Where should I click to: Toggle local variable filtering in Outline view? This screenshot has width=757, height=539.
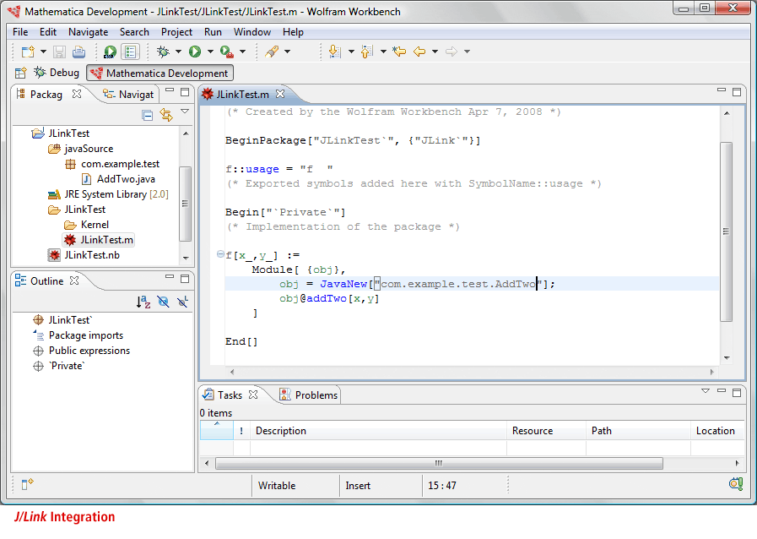[x=182, y=302]
